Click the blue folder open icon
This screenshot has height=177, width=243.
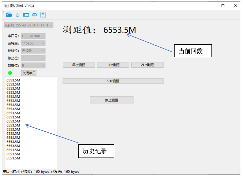tap(9, 15)
